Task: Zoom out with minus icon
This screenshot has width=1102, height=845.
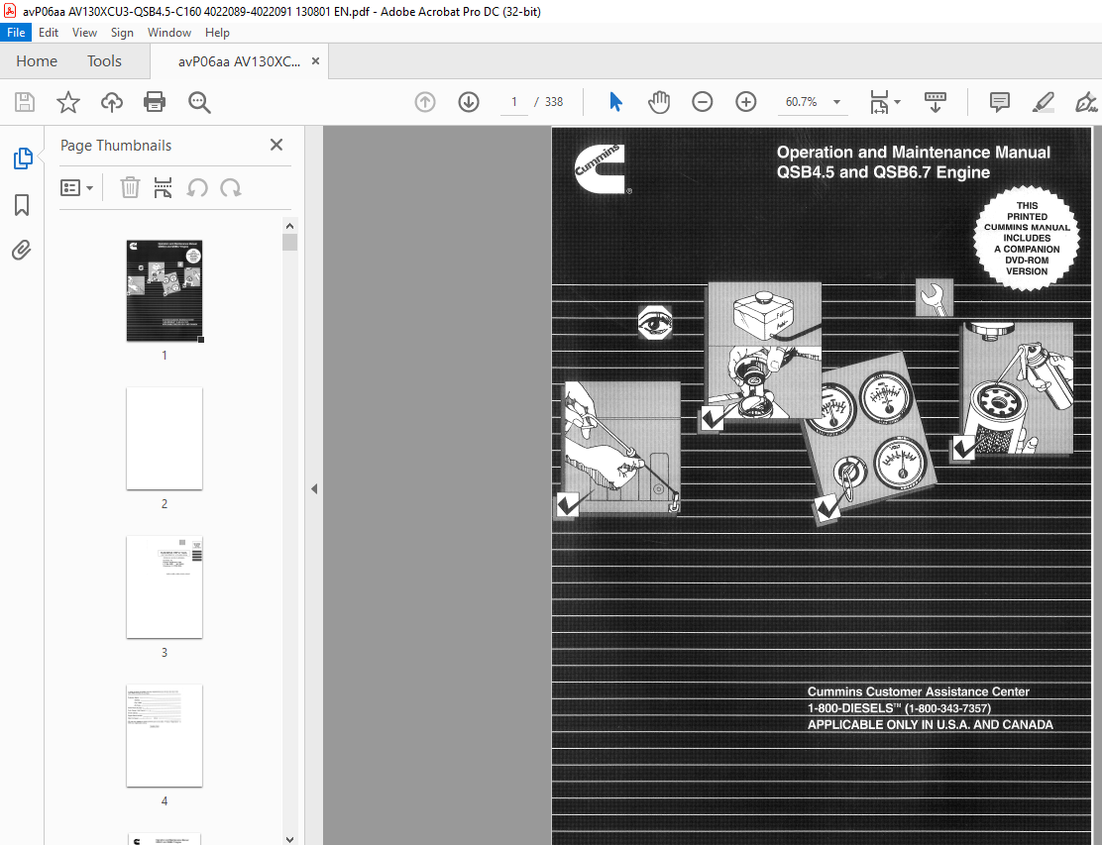Action: tap(702, 103)
